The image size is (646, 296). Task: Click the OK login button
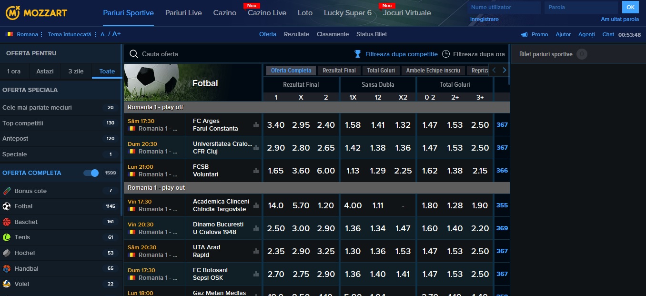(630, 7)
